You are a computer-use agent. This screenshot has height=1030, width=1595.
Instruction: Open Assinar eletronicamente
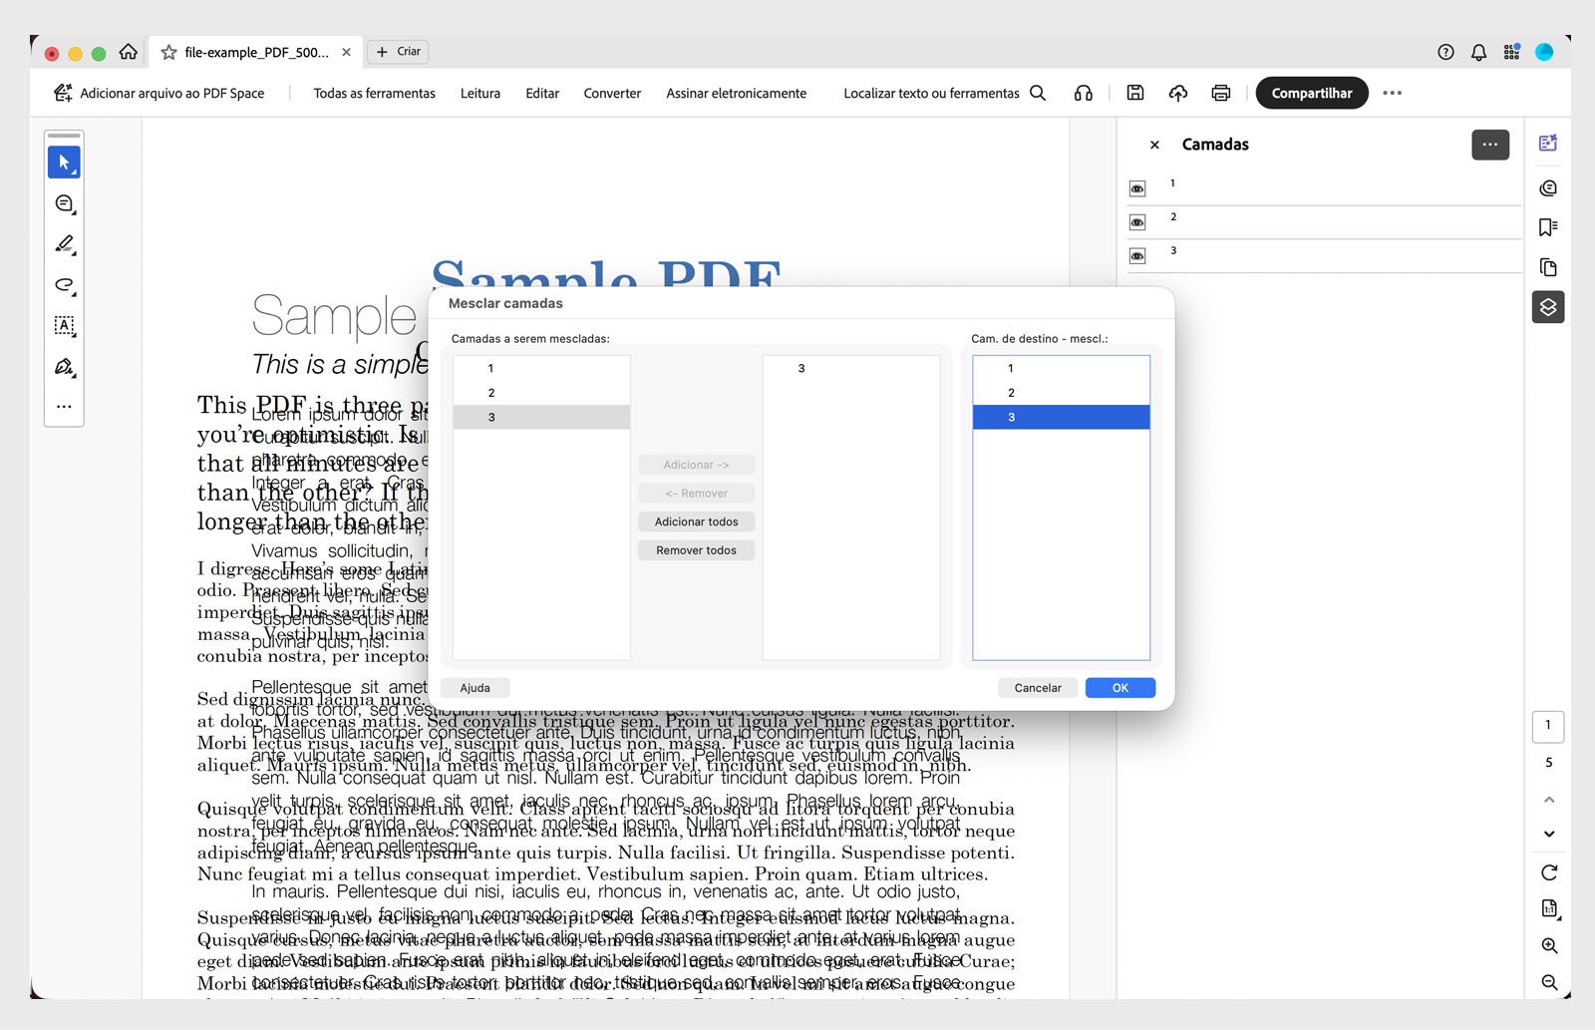(737, 93)
